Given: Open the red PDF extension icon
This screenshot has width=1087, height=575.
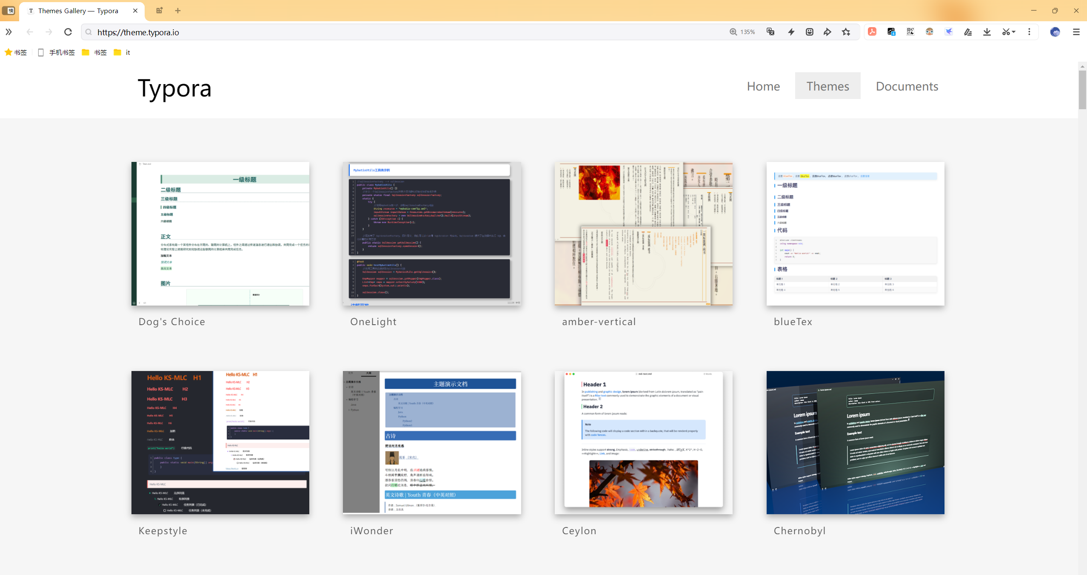Looking at the screenshot, I should tap(872, 32).
